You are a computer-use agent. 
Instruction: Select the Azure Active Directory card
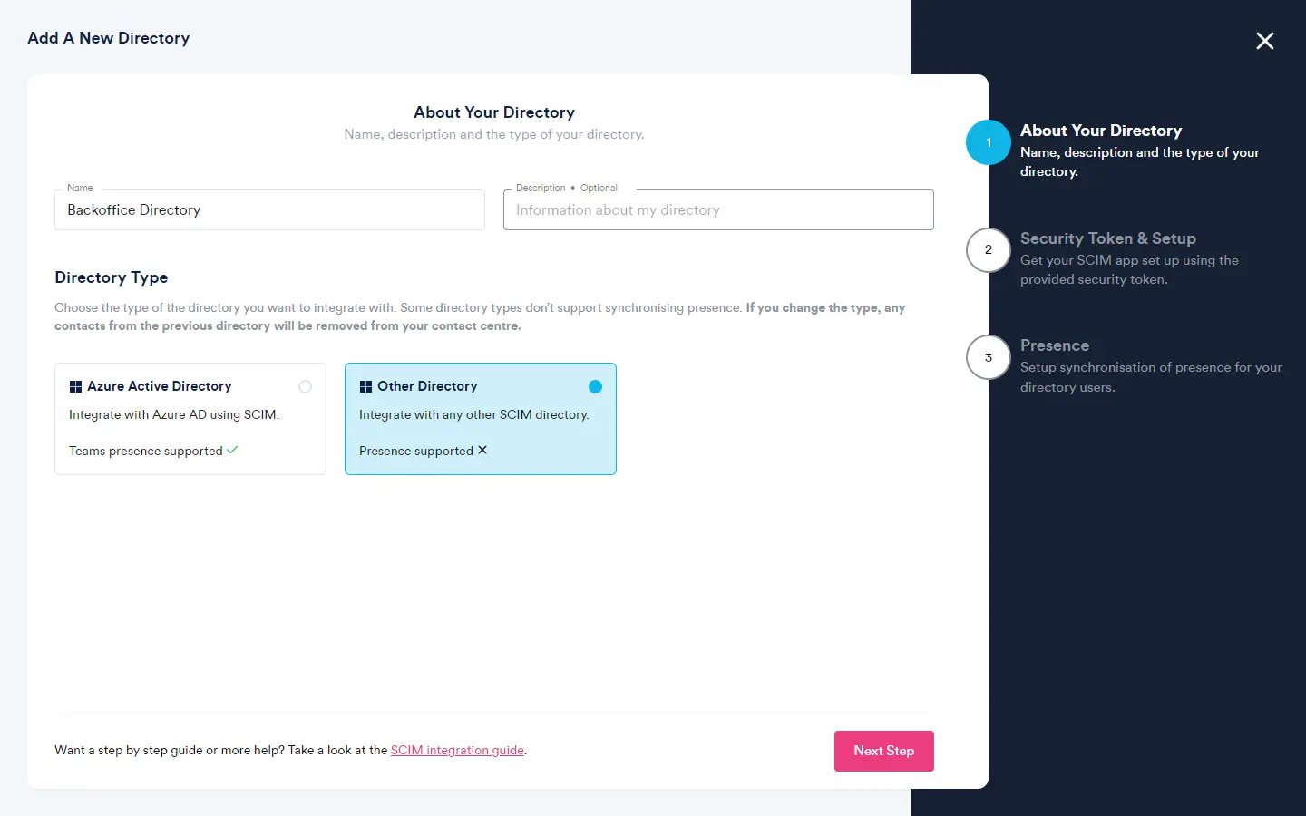(x=190, y=419)
